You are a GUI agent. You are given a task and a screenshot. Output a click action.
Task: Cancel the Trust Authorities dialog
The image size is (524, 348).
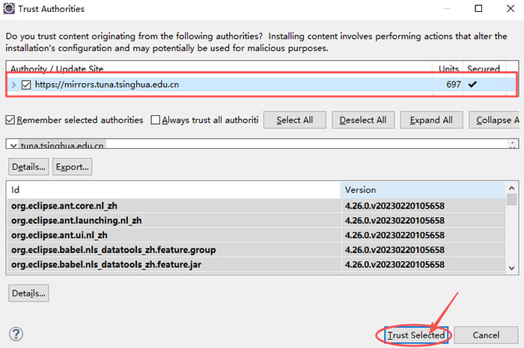point(486,335)
